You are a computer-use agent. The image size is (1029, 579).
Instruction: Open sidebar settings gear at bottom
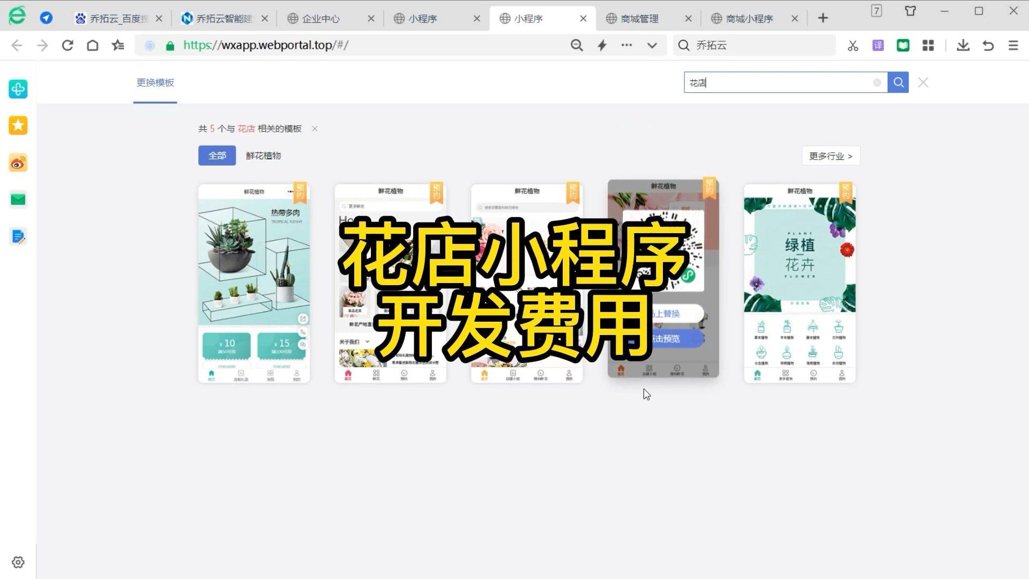tap(18, 562)
